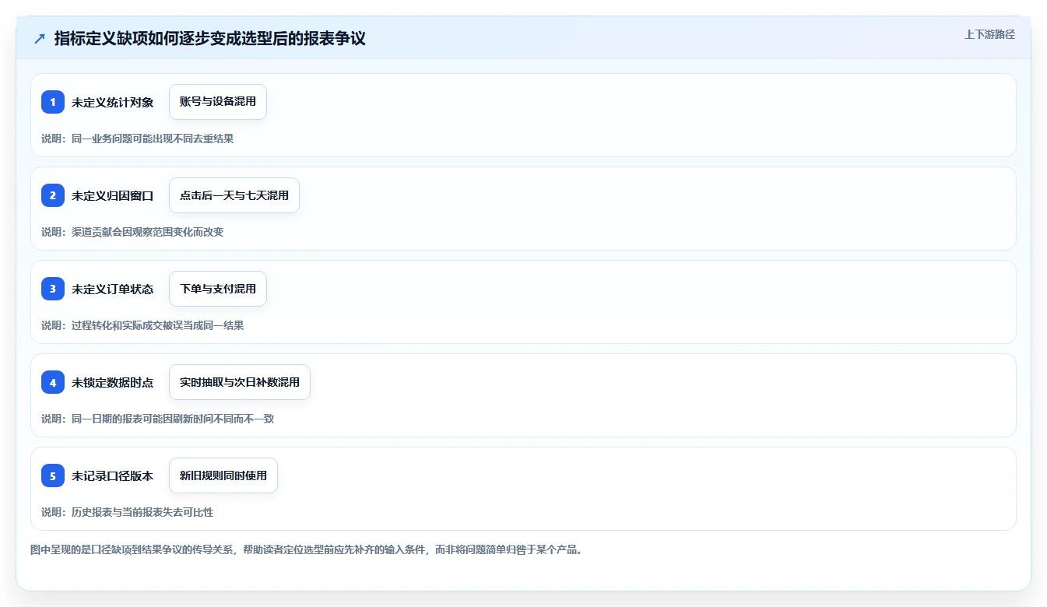The width and height of the screenshot is (1047, 607).
Task: Click the heading 未定义归因窗口
Action: [x=113, y=195]
